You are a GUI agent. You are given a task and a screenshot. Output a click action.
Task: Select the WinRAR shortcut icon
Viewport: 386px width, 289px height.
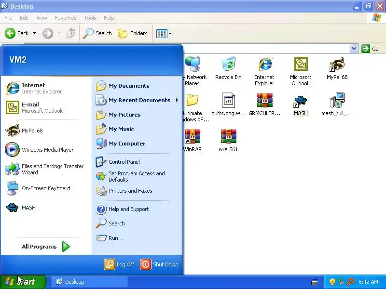(193, 140)
